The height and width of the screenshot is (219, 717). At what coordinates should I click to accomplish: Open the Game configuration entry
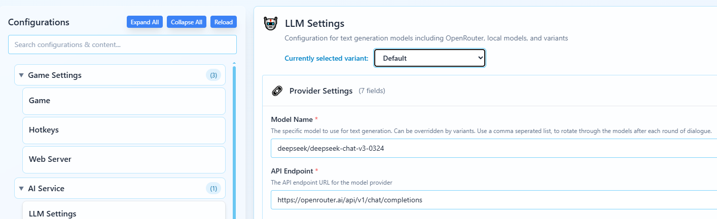(x=124, y=101)
